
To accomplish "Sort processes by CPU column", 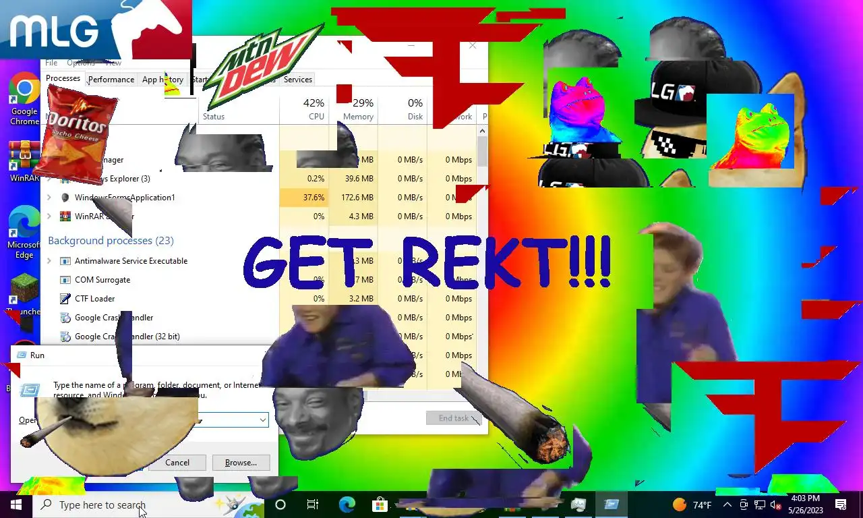I will [x=304, y=109].
